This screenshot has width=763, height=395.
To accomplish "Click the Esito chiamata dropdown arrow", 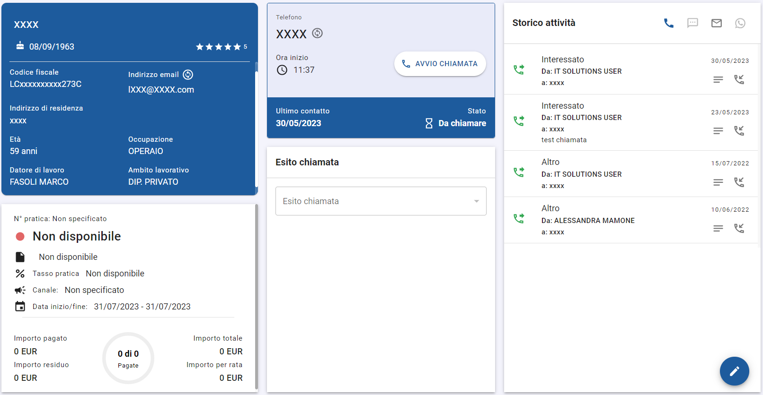I will pos(476,201).
